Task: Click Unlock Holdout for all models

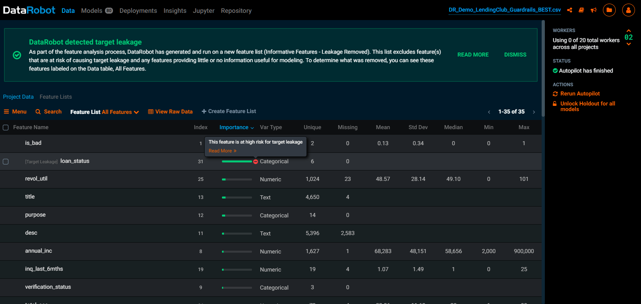Action: tap(588, 106)
